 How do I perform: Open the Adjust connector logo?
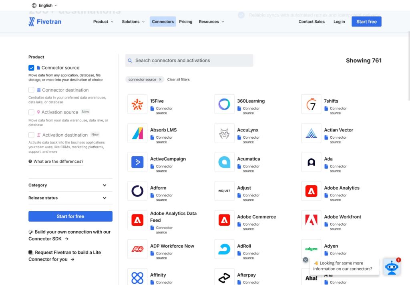(224, 191)
